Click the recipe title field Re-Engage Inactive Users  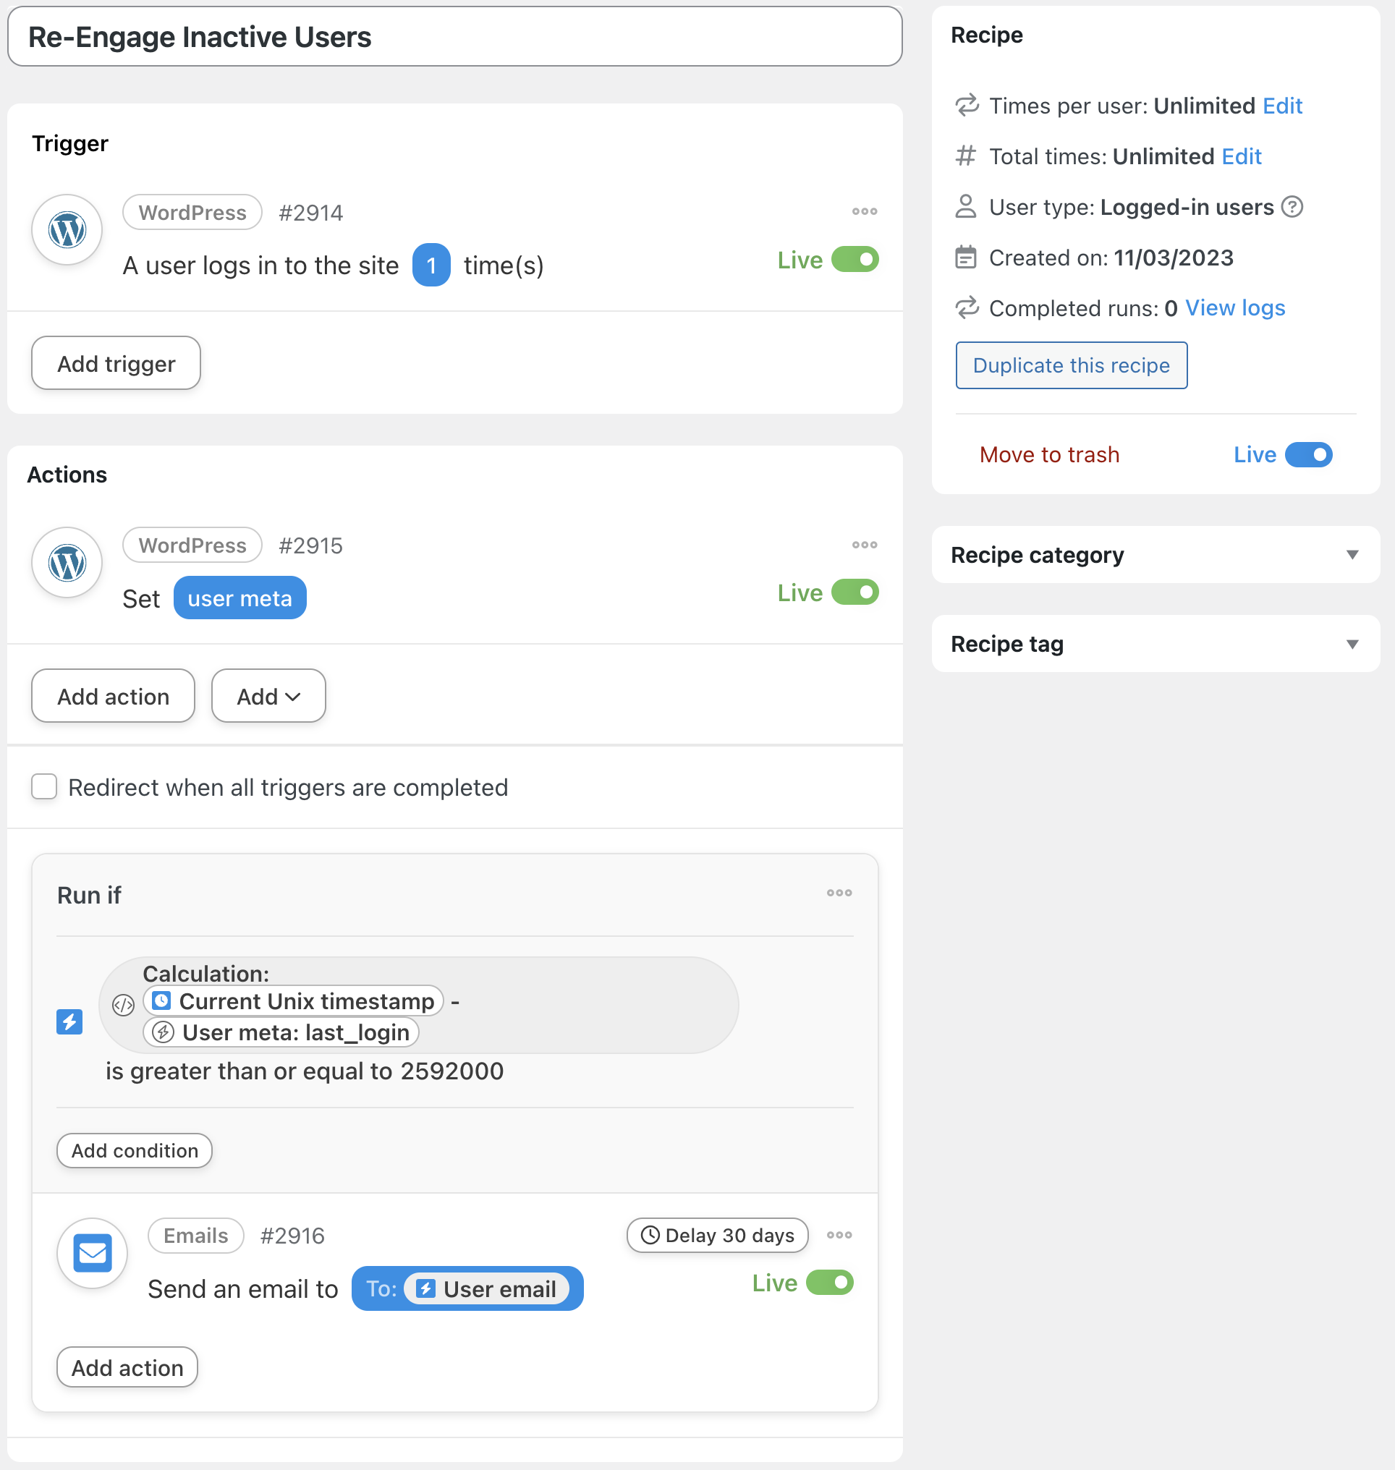tap(454, 36)
